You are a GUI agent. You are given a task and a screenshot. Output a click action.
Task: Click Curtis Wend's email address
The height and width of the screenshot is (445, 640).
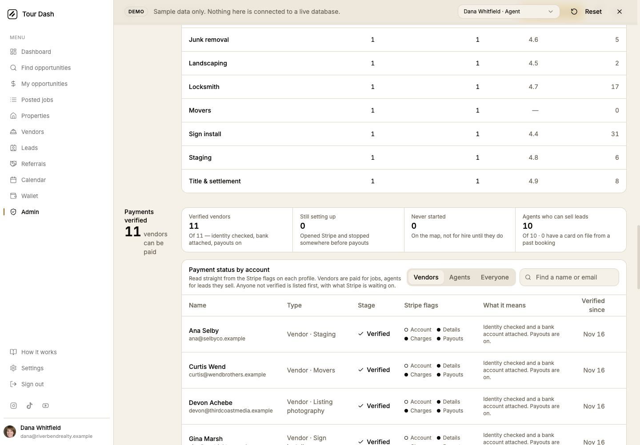227,375
